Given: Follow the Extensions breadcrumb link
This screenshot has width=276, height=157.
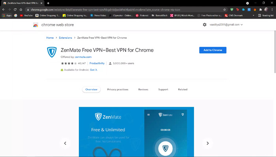Looking at the screenshot, I should [65, 38].
